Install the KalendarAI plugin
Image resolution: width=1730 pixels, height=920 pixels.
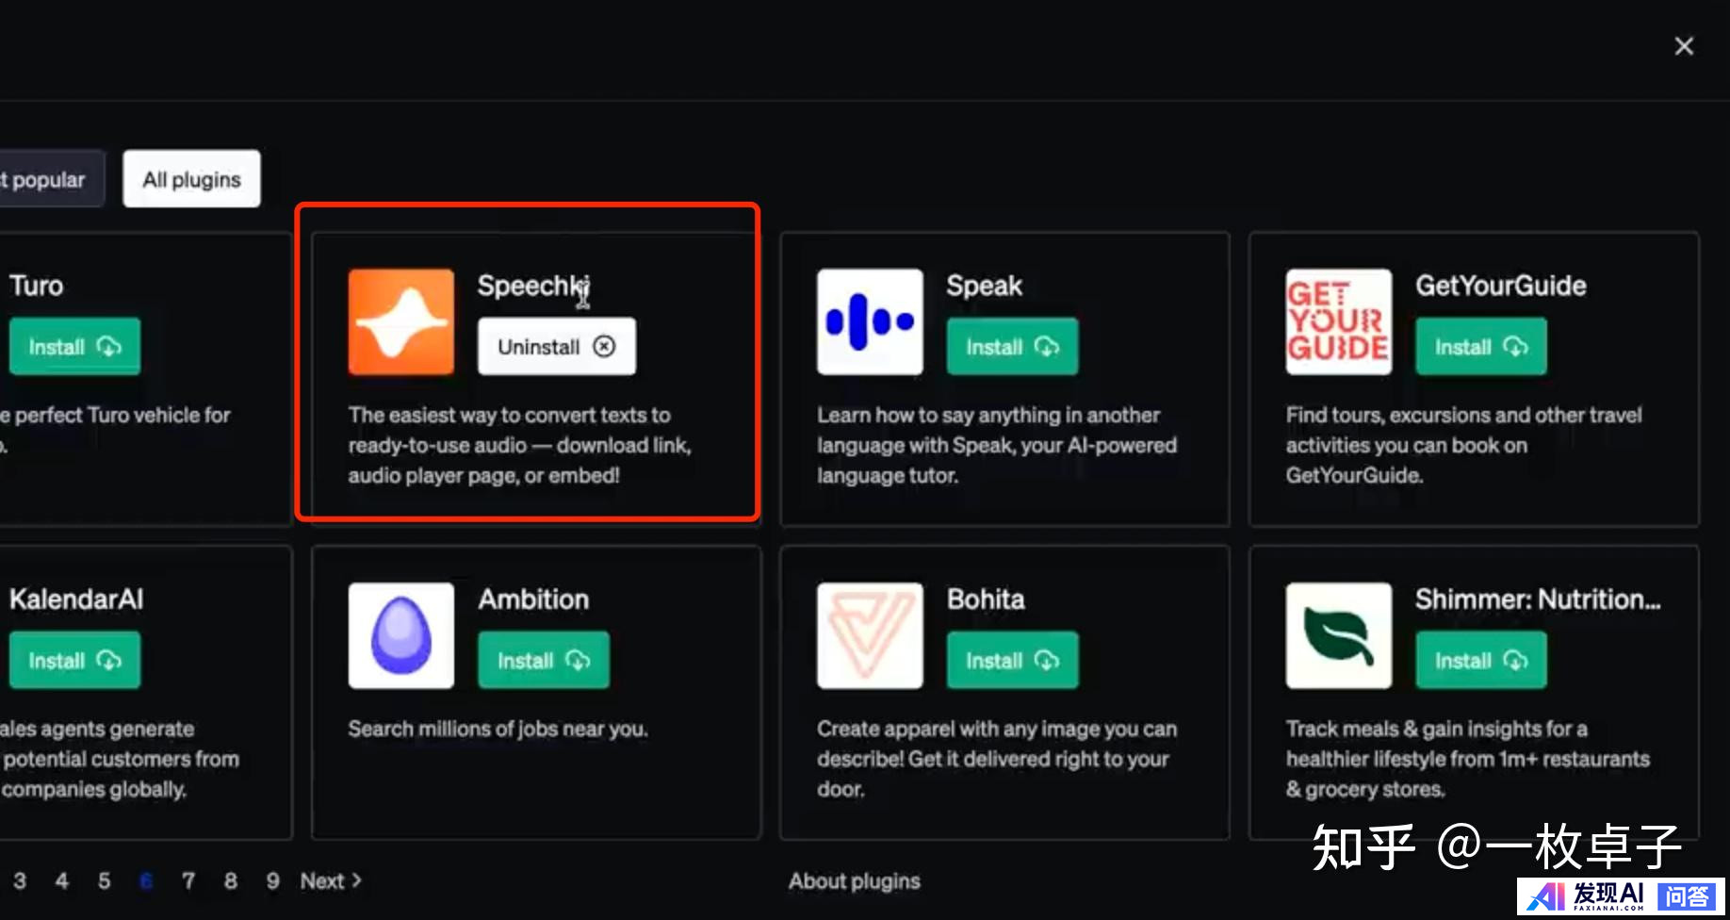point(74,661)
